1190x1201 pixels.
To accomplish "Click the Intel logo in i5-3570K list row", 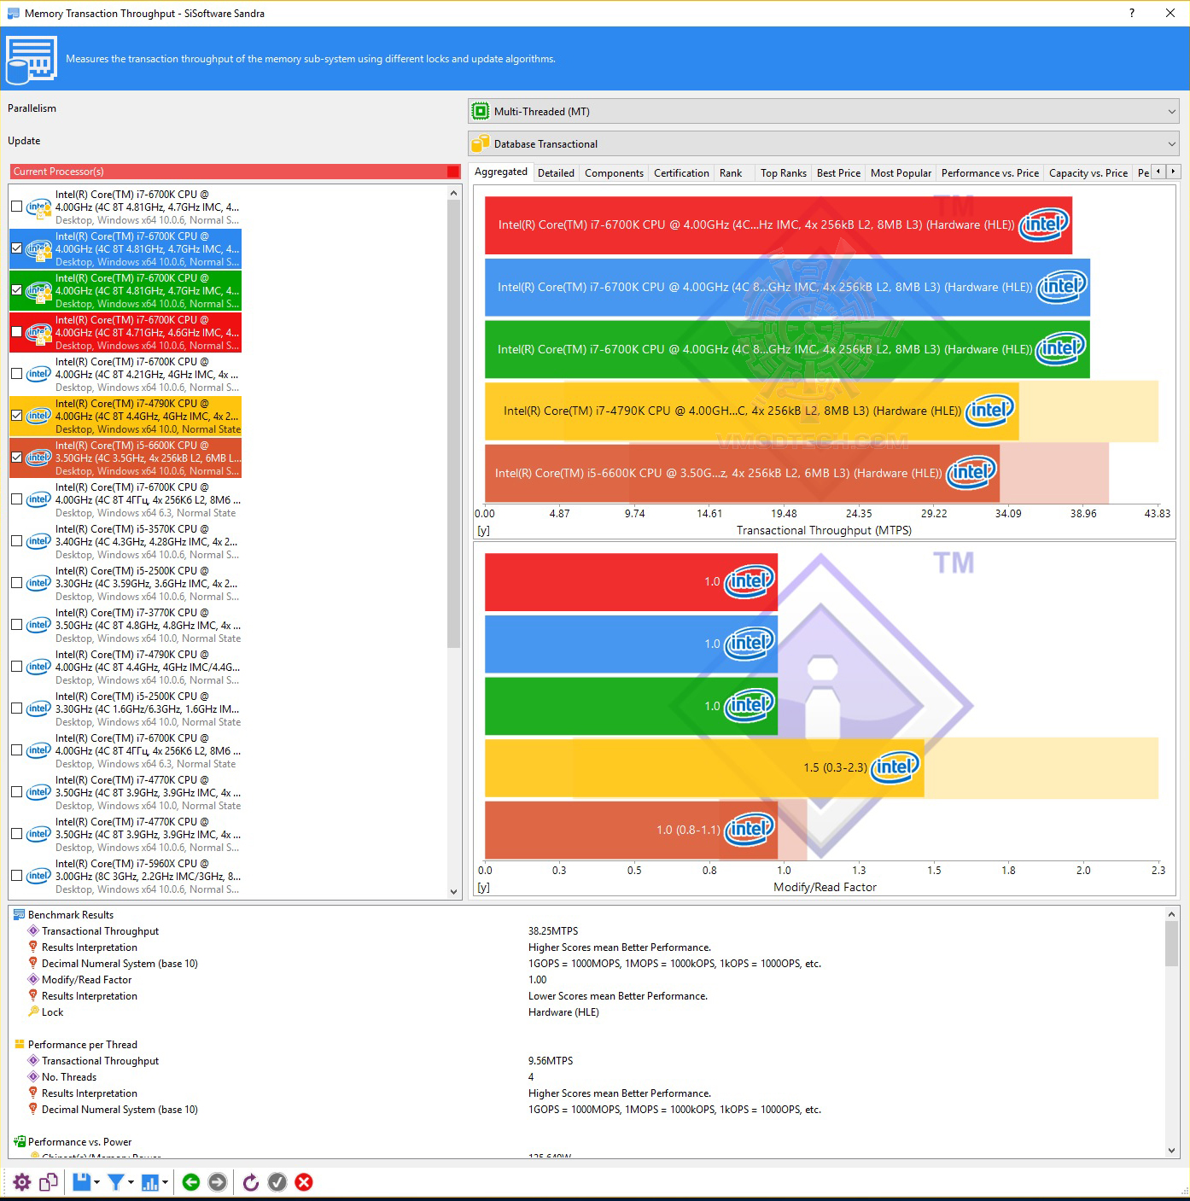I will click(38, 541).
